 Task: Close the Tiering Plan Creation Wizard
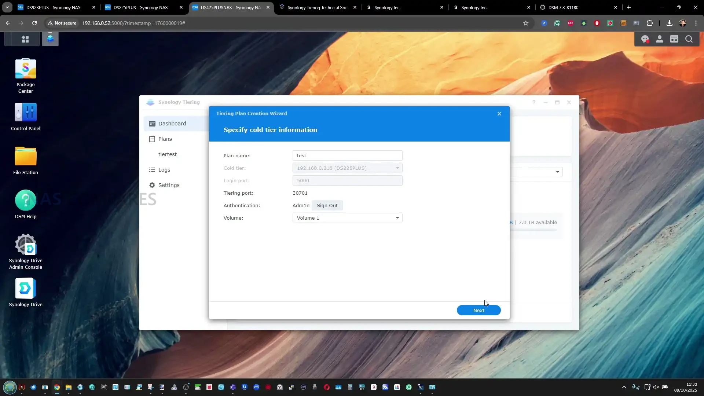coord(499,114)
